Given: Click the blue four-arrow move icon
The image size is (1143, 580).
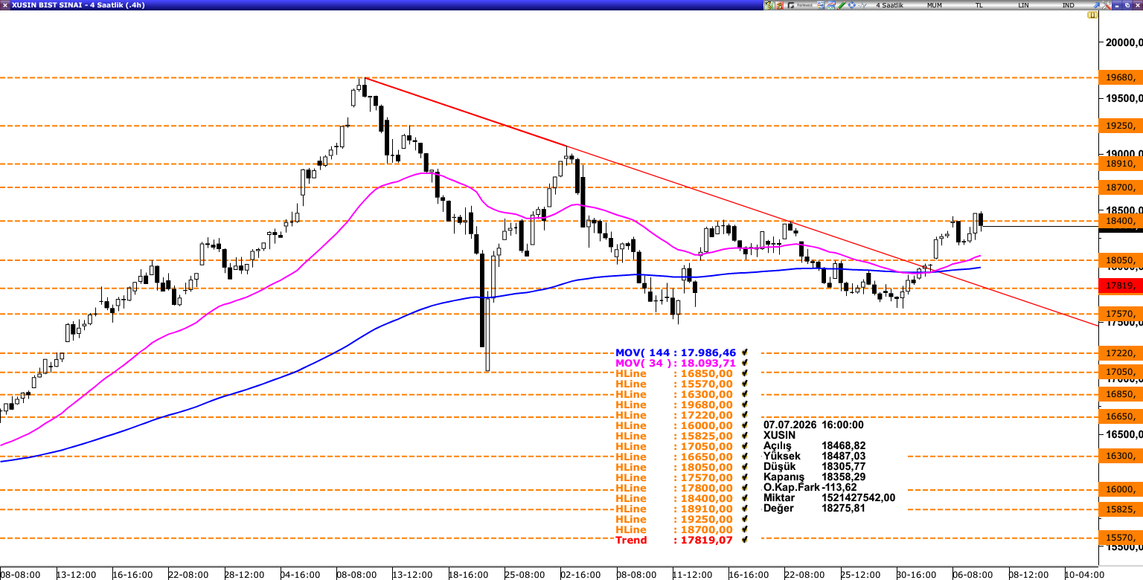Looking at the screenshot, I should coord(852,5).
